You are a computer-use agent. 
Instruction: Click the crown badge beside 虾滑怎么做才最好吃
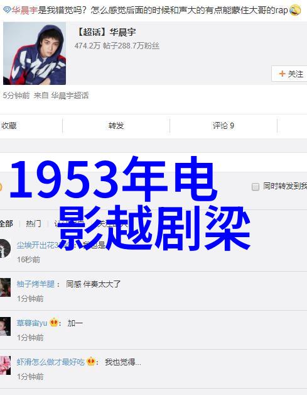click(x=91, y=362)
